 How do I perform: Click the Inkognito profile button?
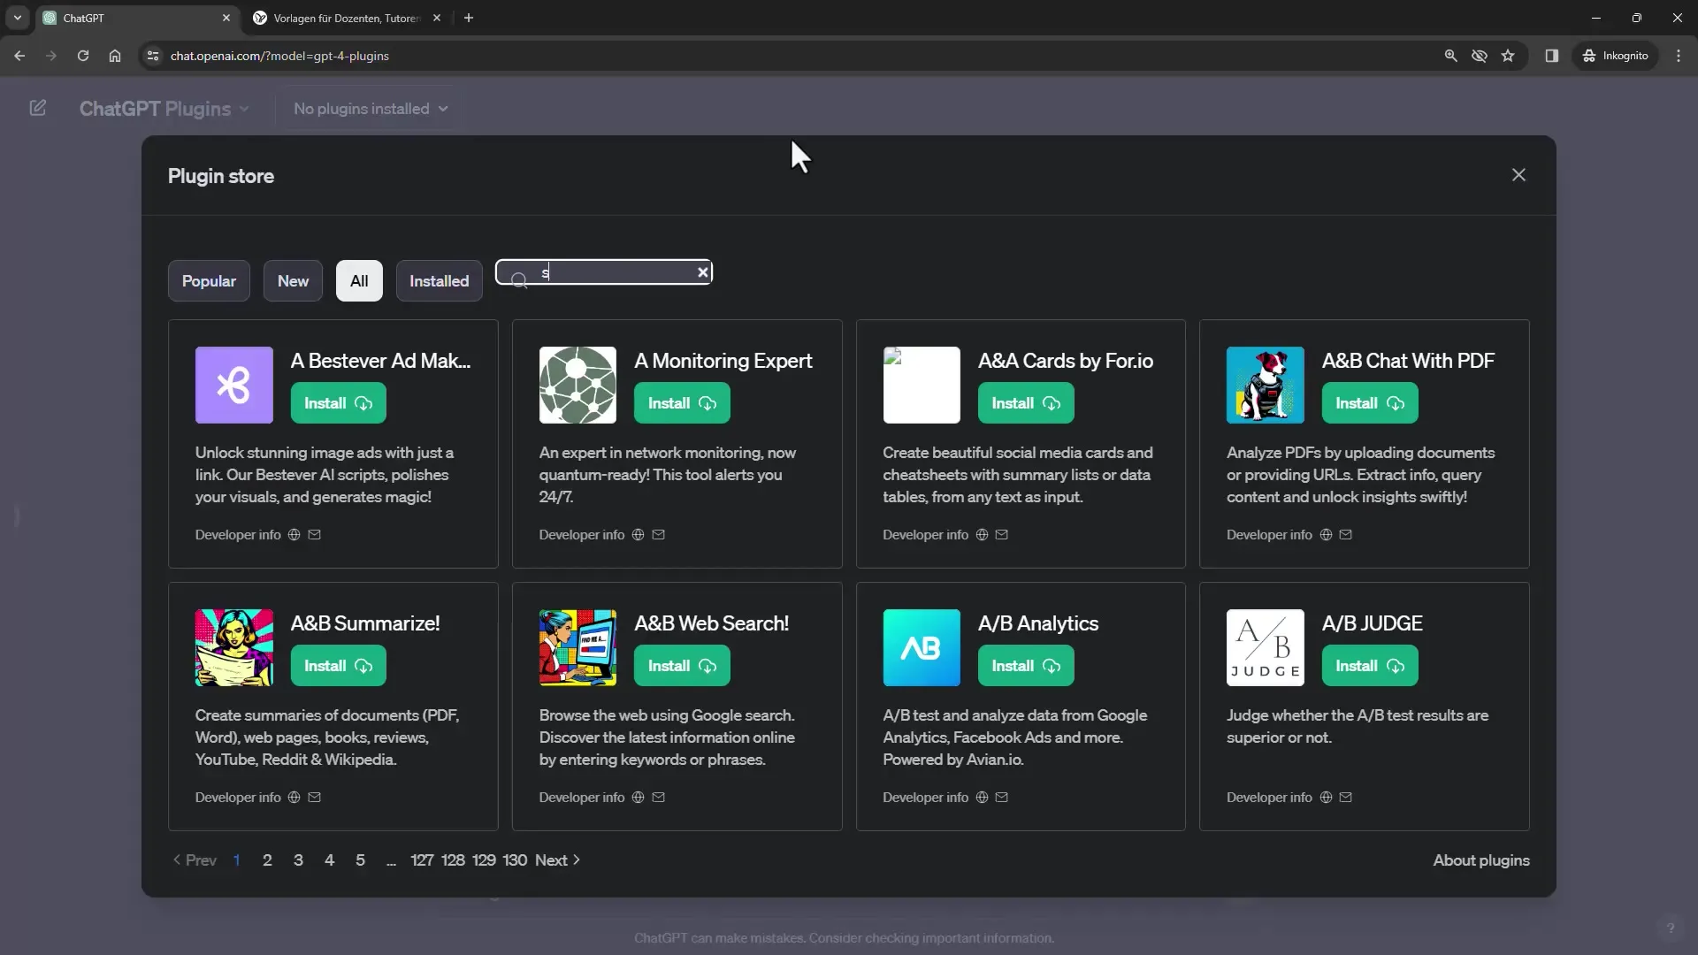tap(1615, 56)
